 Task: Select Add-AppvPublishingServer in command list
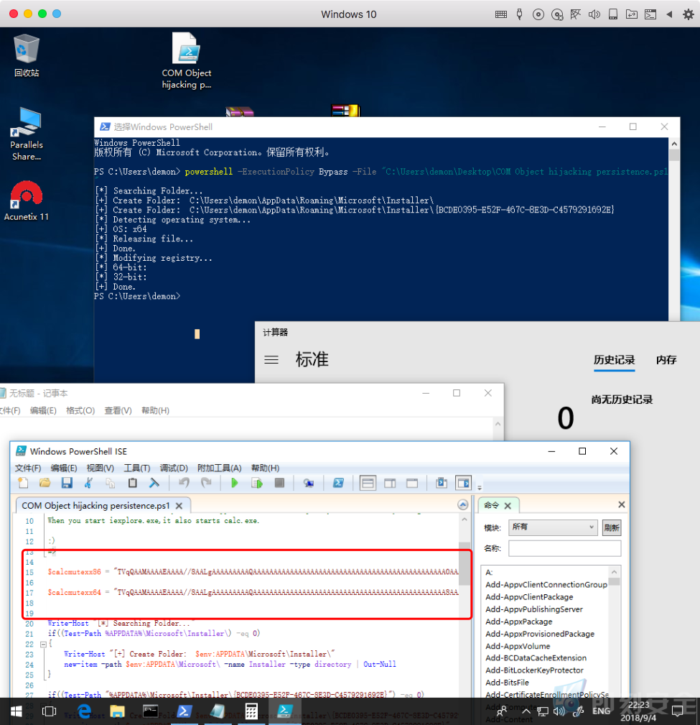point(534,609)
